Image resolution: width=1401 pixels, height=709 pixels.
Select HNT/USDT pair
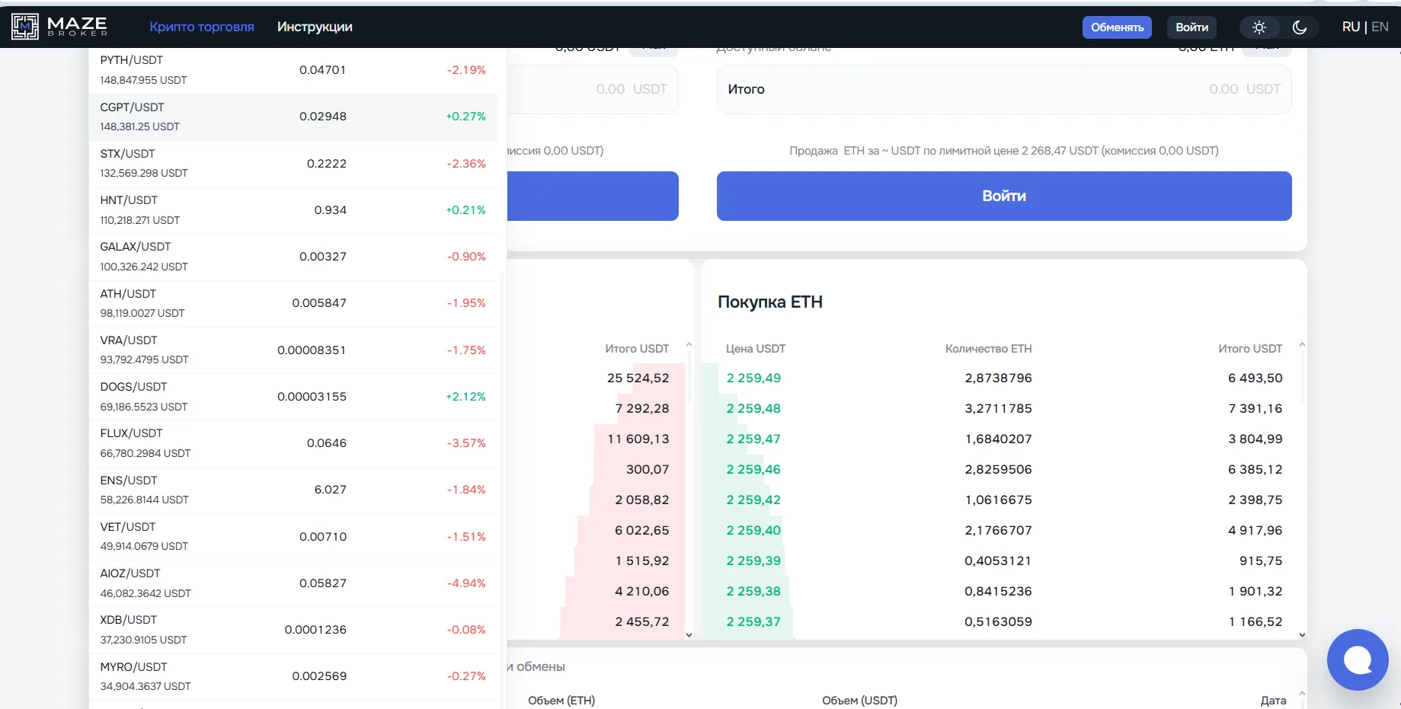point(293,210)
